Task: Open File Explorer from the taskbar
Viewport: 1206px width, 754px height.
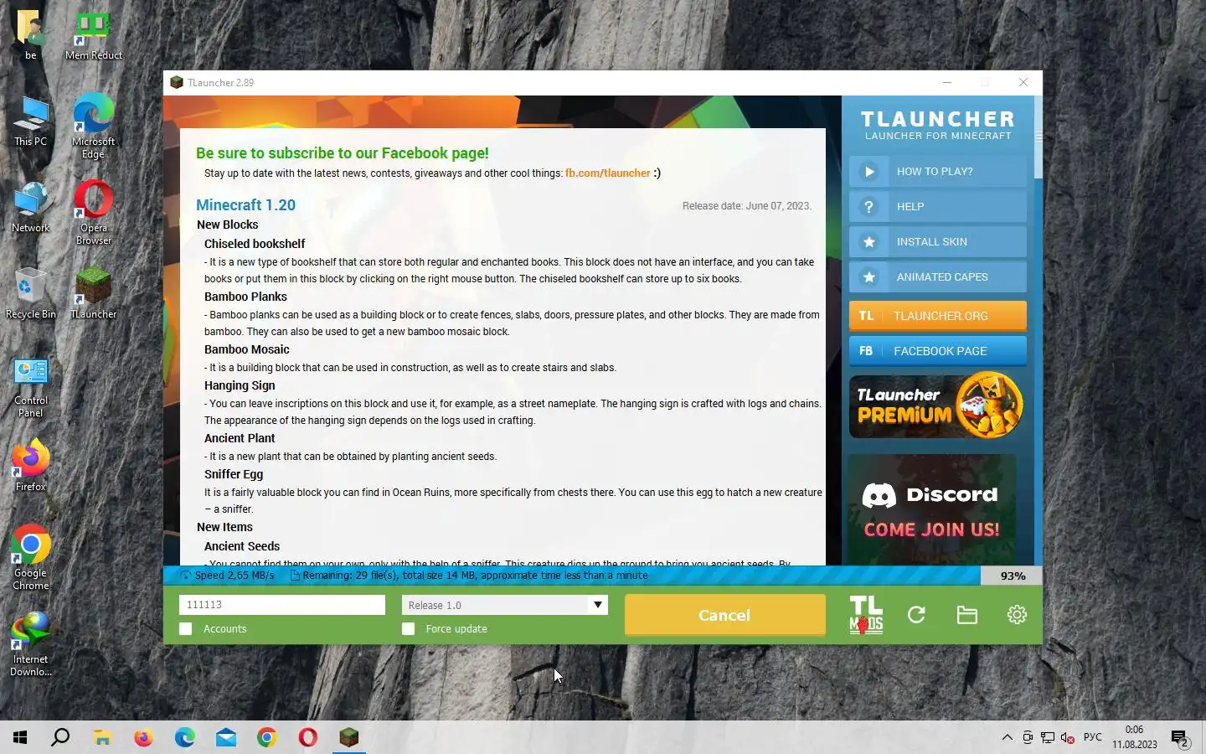Action: point(102,737)
